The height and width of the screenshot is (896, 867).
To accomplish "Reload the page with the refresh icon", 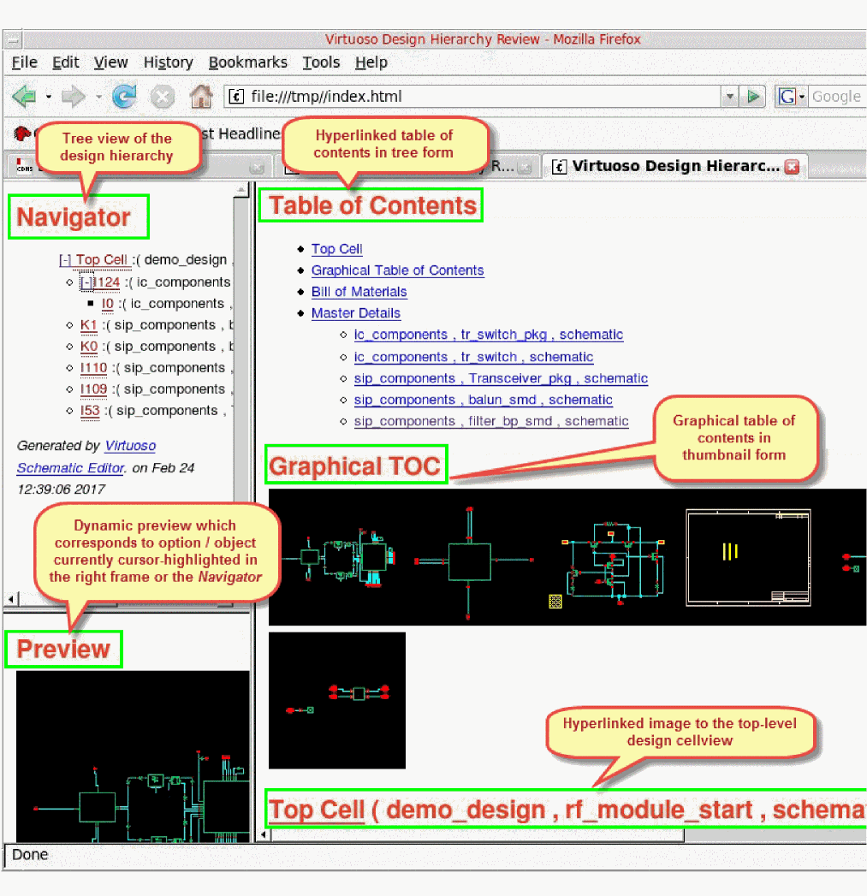I will tap(125, 97).
